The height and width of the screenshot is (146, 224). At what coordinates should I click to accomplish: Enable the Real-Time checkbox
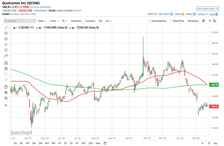171,21
